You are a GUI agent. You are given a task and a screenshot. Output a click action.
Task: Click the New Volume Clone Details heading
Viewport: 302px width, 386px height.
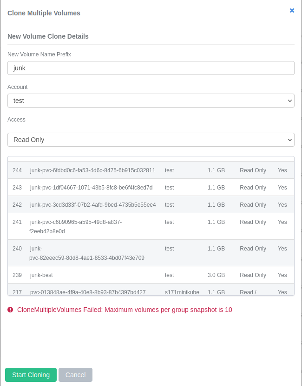pos(48,36)
